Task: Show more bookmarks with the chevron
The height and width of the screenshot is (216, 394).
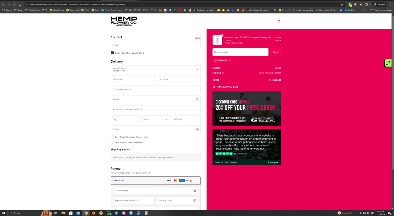Action: coord(364,10)
